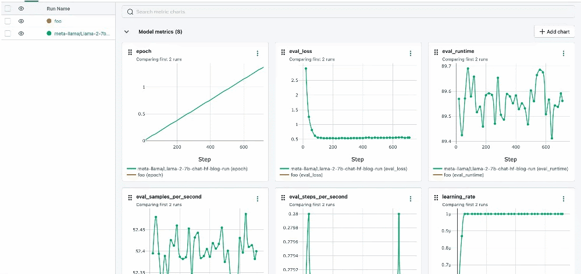Image resolution: width=581 pixels, height=274 pixels.
Task: Open the eval_loss chart options menu
Action: point(411,53)
